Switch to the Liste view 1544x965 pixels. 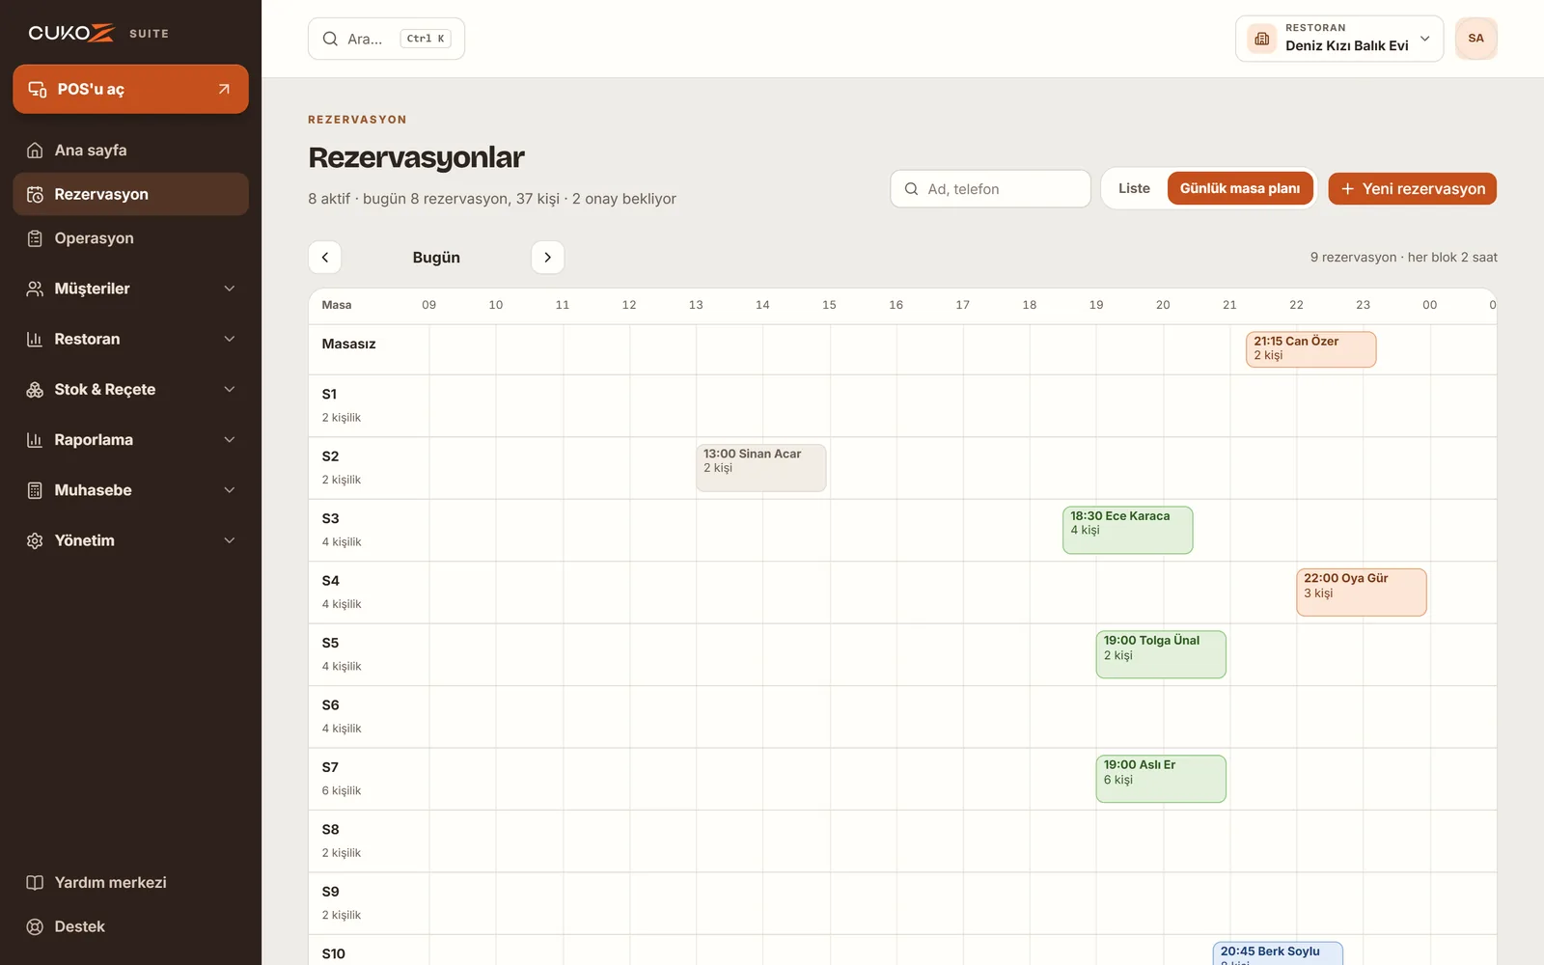pos(1134,188)
